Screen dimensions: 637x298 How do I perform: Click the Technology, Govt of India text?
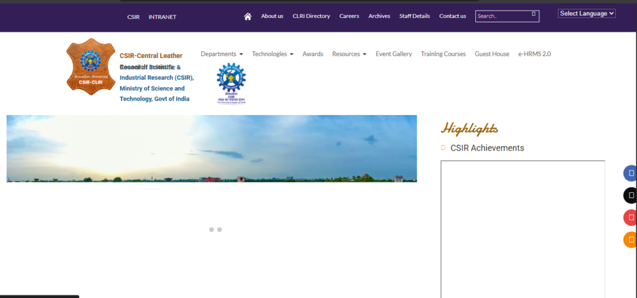click(x=154, y=99)
